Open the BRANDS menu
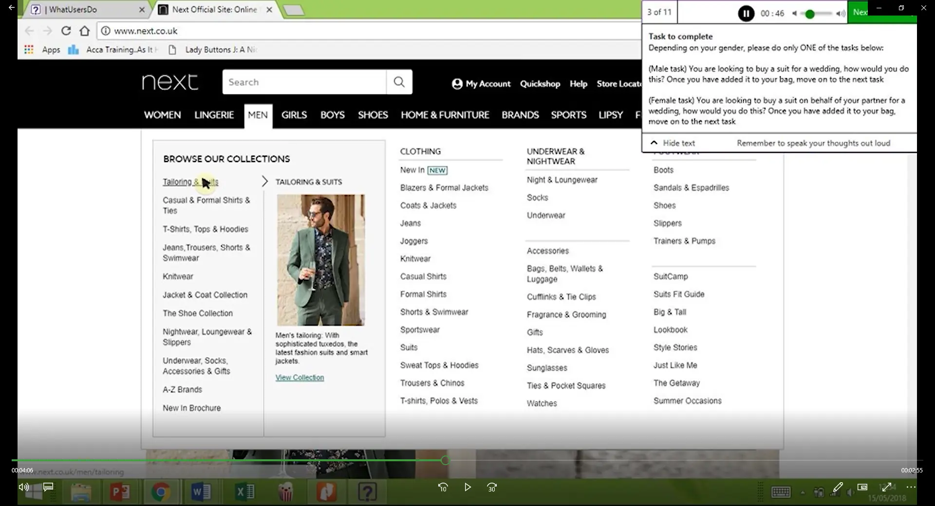 [x=520, y=115]
